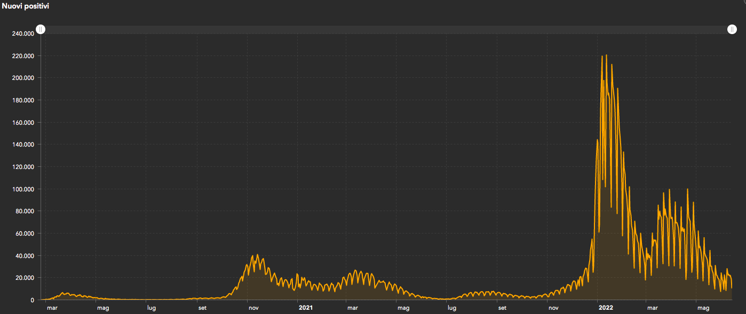Click the 2022 label on the time axis
746x314 pixels.
605,308
